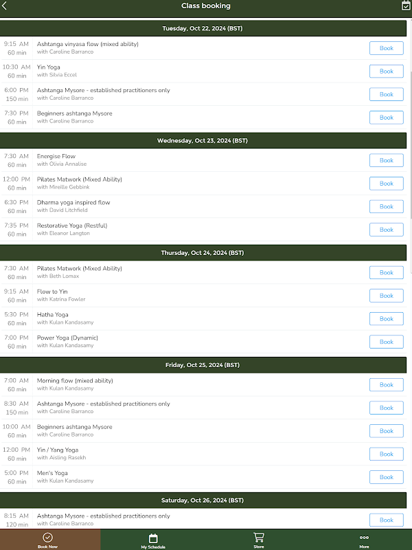Book Saturday 8:15 AM Ashtanga Mysore class
This screenshot has height=550, width=412.
tap(386, 520)
